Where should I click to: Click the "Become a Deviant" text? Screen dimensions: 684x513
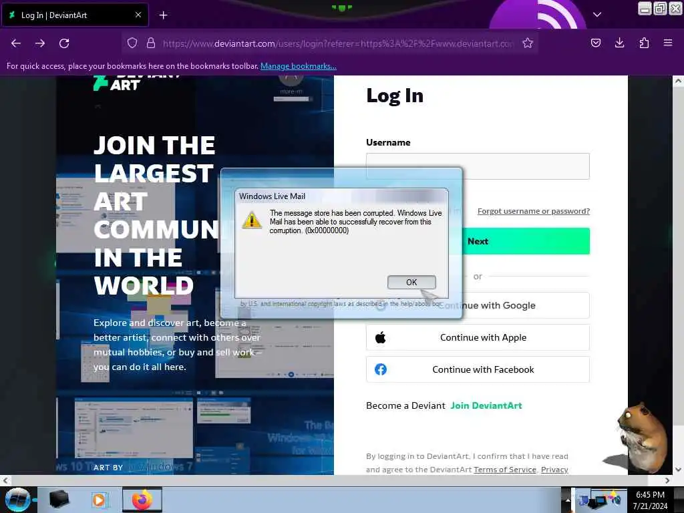pyautogui.click(x=405, y=405)
